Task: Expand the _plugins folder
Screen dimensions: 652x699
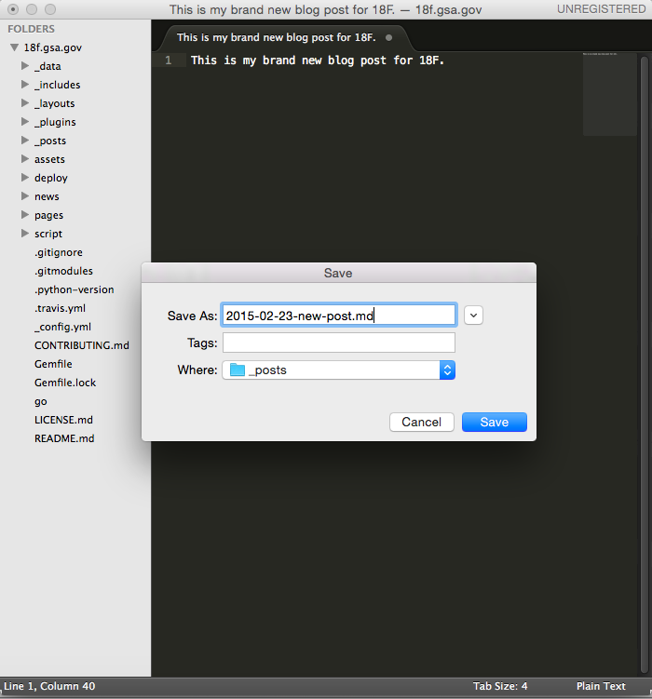Action: (25, 122)
